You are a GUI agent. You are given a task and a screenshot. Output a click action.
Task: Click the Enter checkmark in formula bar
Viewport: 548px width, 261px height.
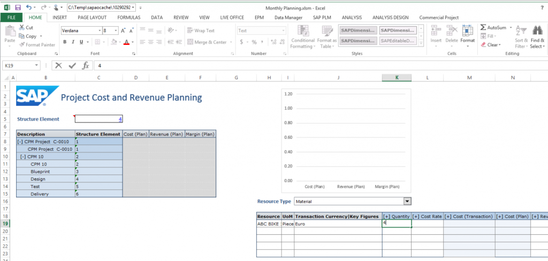pyautogui.click(x=72, y=66)
